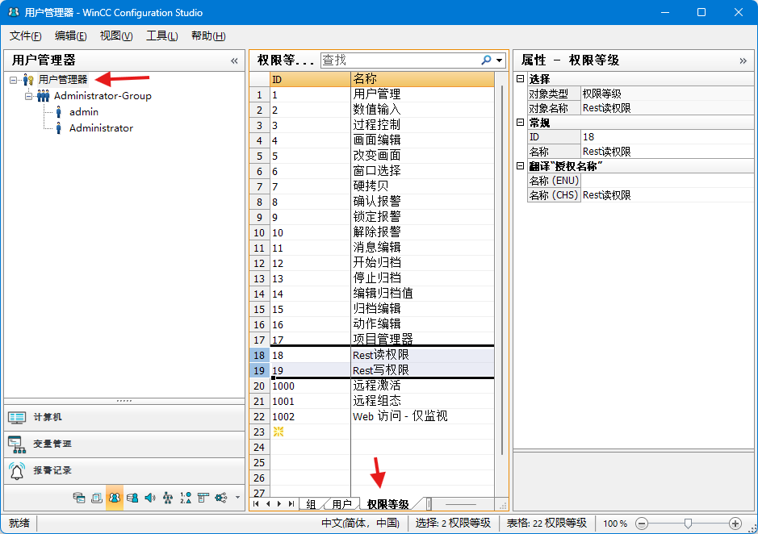Image resolution: width=758 pixels, height=534 pixels.
Task: Open the 报警记录 navigation button
Action: pos(124,471)
